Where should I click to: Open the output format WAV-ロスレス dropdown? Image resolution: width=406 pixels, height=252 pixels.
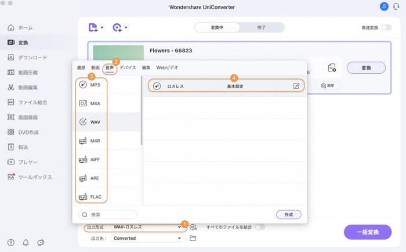147,227
